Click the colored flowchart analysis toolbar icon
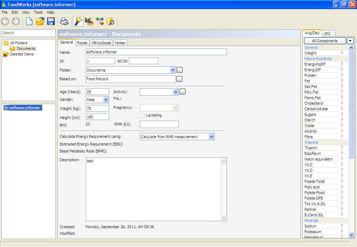Viewport: 357px width, 247px height. coord(100,21)
